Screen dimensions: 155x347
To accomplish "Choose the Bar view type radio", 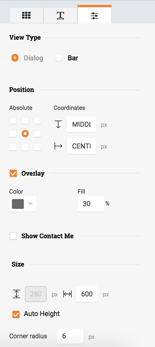I will pos(59,58).
